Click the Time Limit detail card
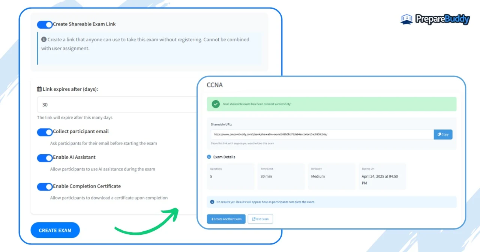 tap(281, 176)
